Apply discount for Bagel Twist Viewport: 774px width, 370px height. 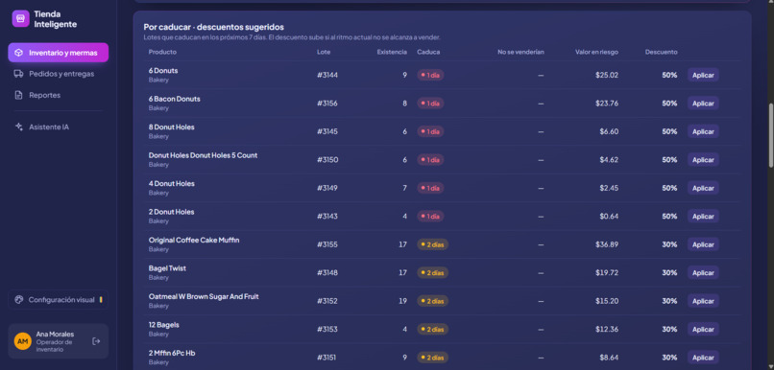click(x=703, y=272)
